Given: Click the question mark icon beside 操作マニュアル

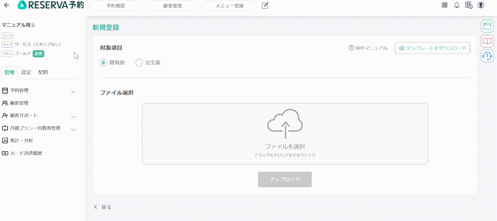Looking at the screenshot, I should coord(351,48).
